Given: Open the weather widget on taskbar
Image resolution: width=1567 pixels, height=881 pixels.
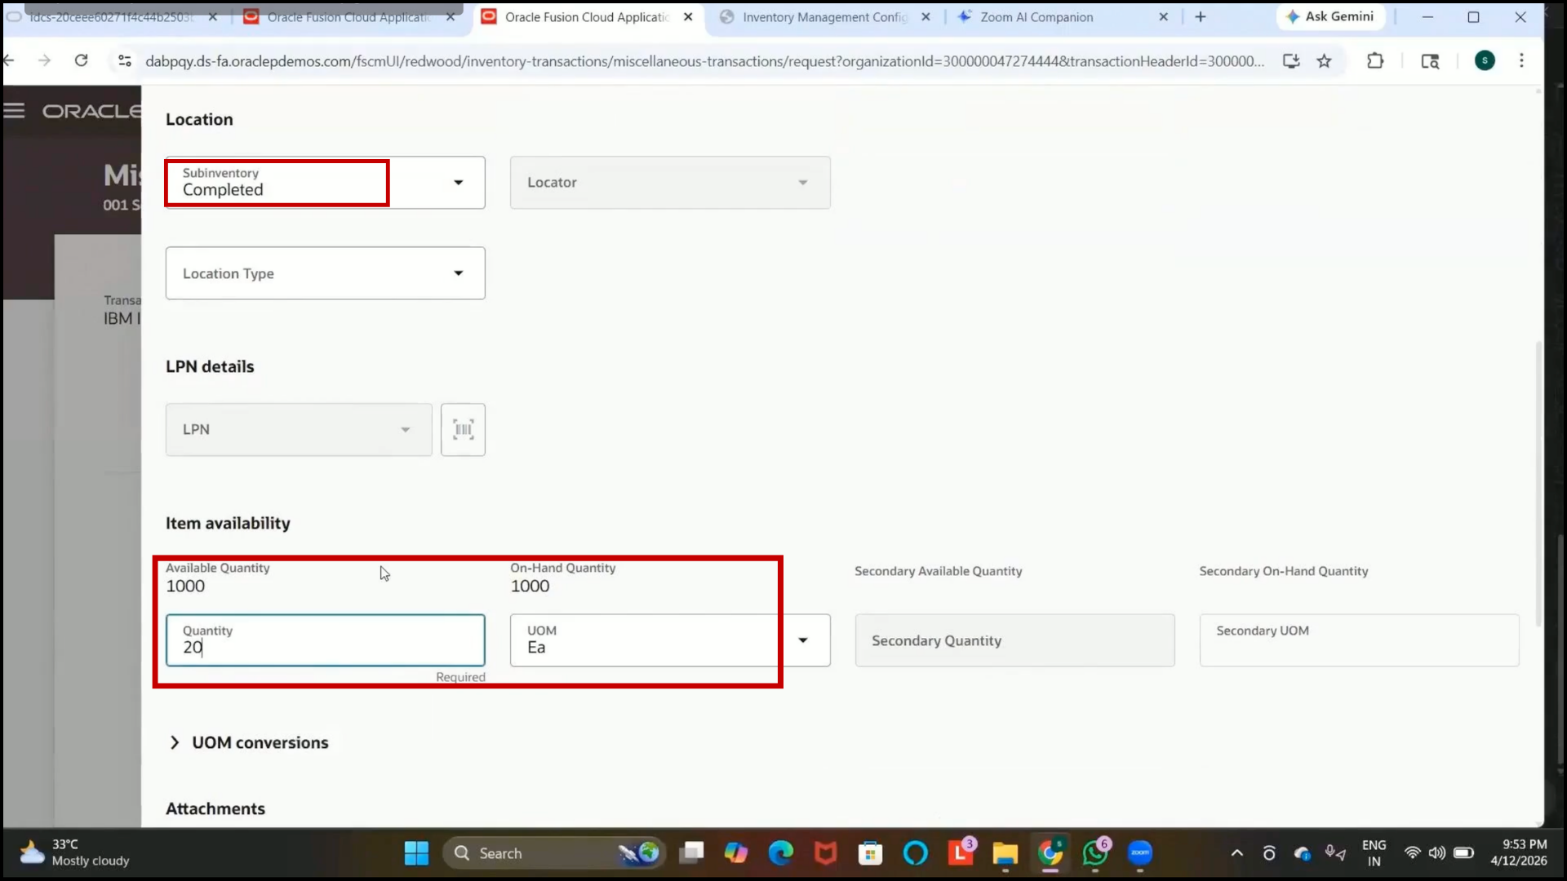Looking at the screenshot, I should click(x=75, y=853).
